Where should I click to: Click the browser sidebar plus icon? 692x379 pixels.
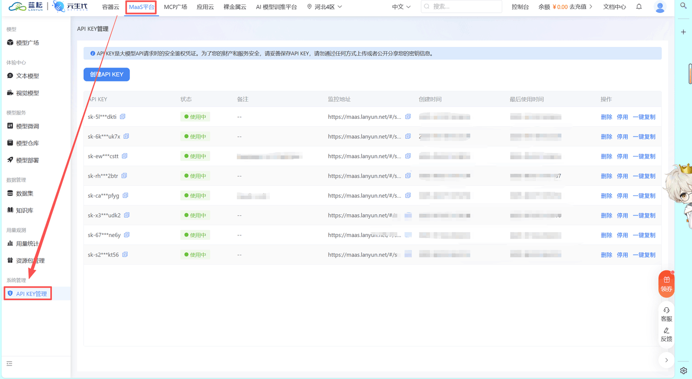click(684, 32)
